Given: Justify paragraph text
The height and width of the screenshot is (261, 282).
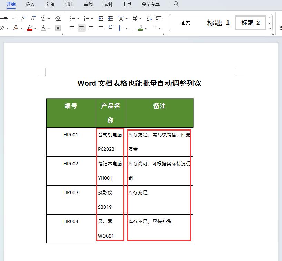Looking at the screenshot, I should pyautogui.click(x=101, y=28).
